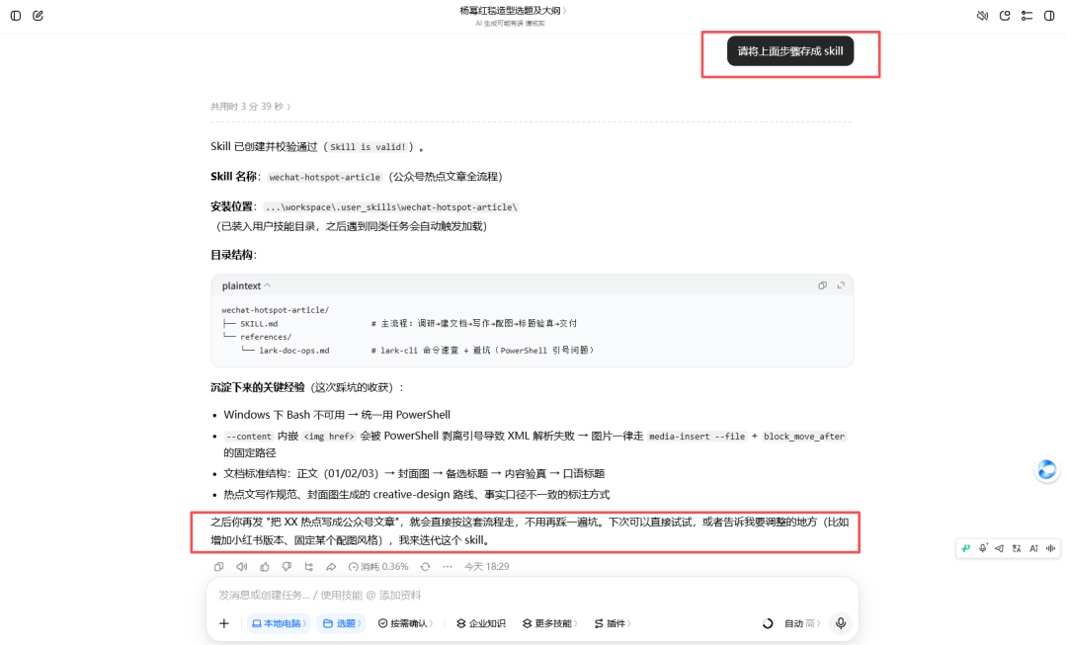Open the task checklist icon in the header

tap(1026, 15)
